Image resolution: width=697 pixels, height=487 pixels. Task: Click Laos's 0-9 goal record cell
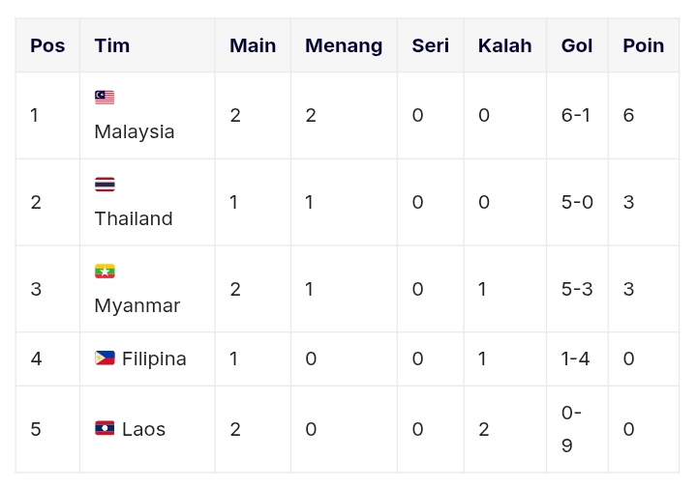[x=577, y=429]
